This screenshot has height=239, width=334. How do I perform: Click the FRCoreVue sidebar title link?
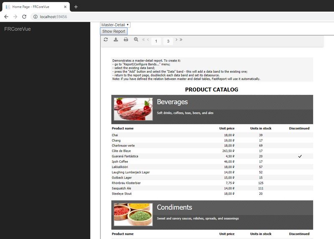(17, 29)
